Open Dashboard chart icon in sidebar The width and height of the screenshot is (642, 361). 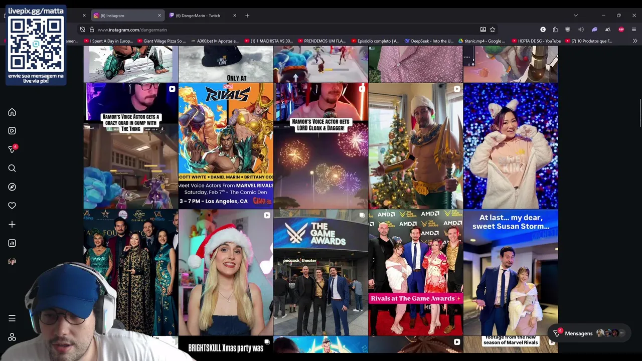[x=12, y=243]
